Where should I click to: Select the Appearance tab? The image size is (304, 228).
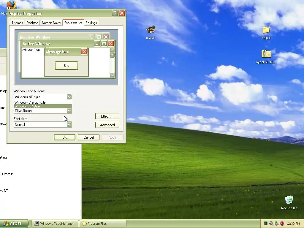click(x=73, y=22)
